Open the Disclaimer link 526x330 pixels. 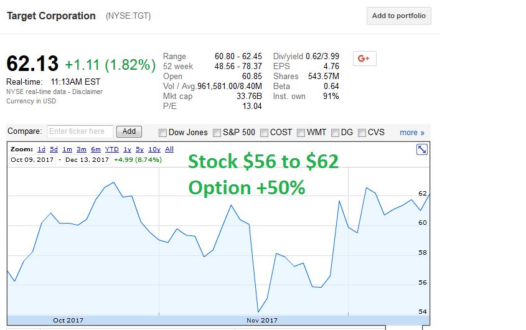coord(87,92)
